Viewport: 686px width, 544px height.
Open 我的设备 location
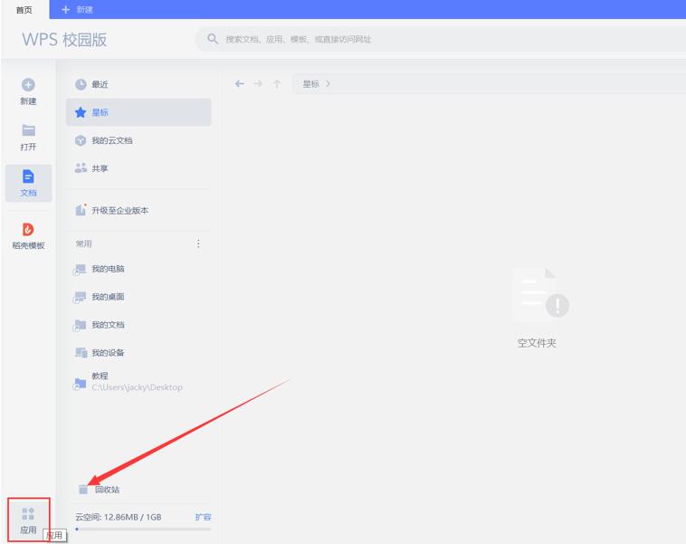138,353
